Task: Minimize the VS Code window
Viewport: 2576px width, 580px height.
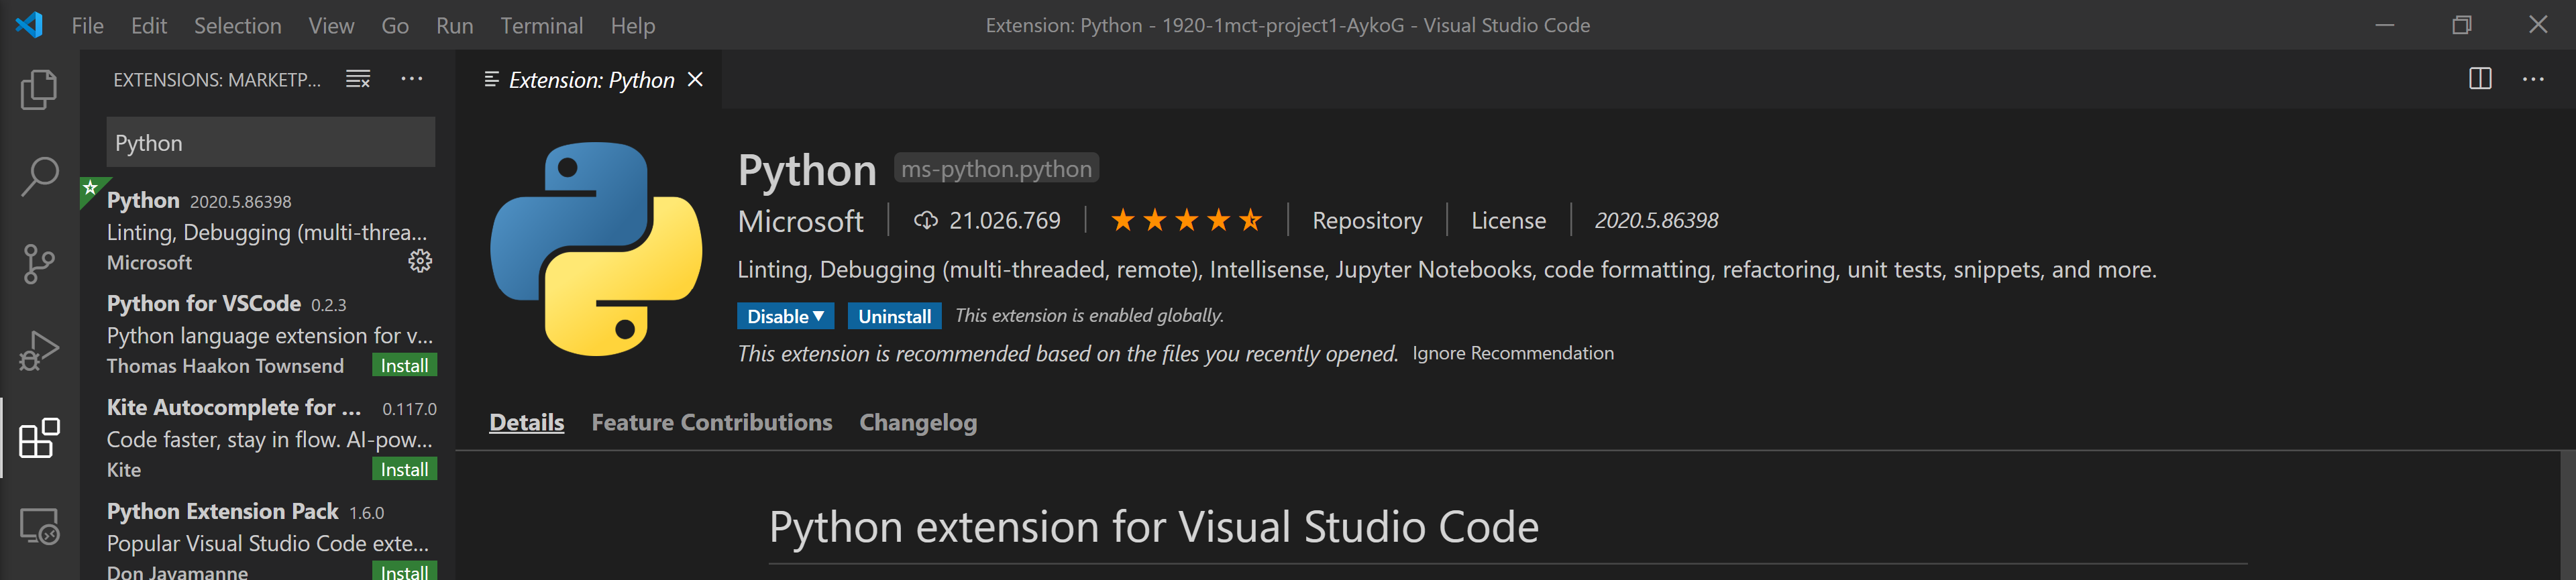Action: [2384, 25]
